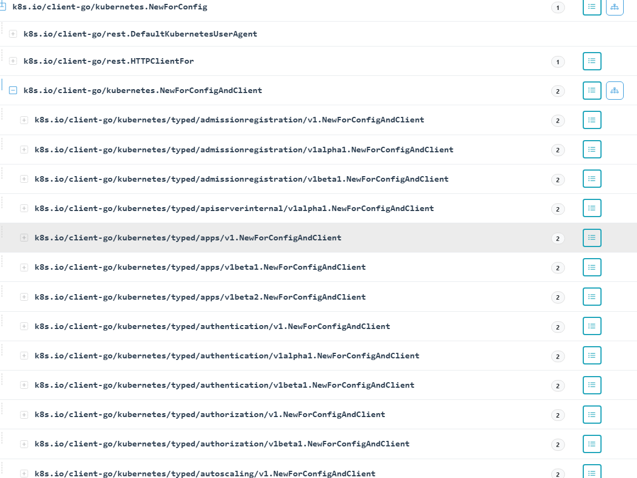Expand apps/v1beta2.NewForConfigAndClient node
This screenshot has height=478, width=637.
click(24, 297)
